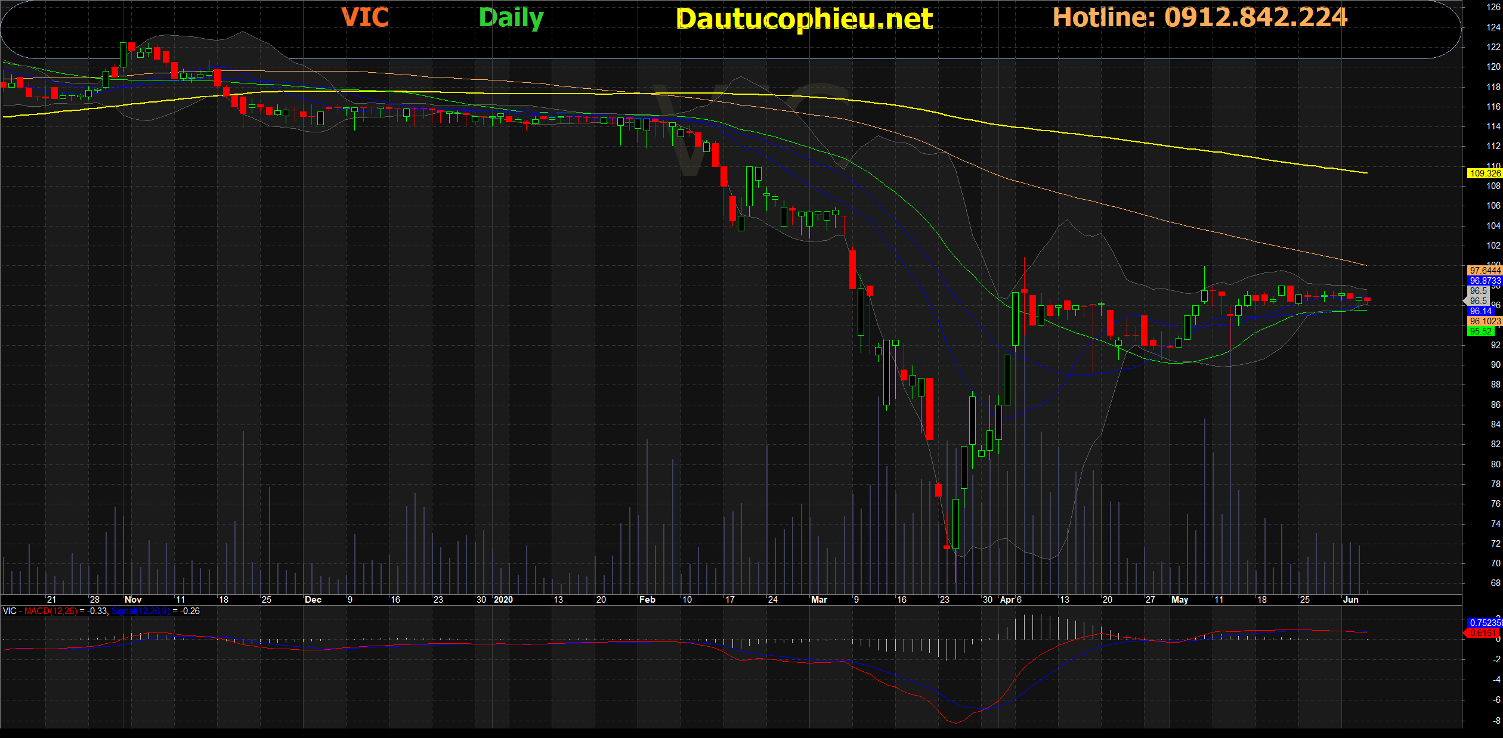The width and height of the screenshot is (1503, 738).
Task: Click the Hotline 0912.842.224 text
Action: 1199,17
